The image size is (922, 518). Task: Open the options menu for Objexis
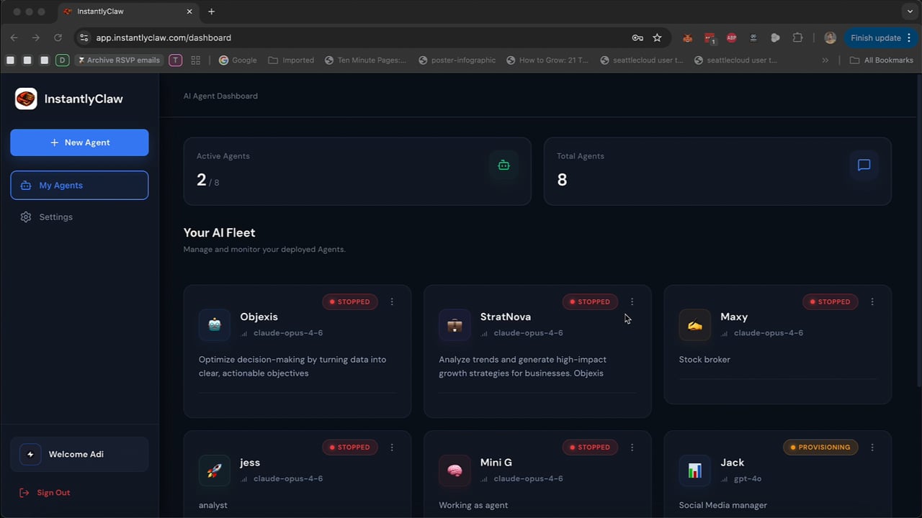click(x=392, y=301)
